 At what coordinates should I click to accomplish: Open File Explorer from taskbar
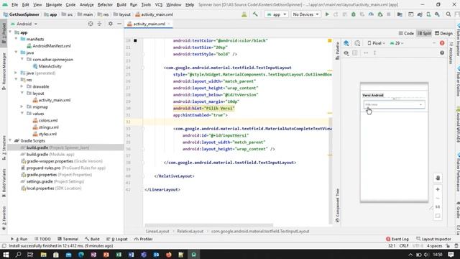click(43, 254)
